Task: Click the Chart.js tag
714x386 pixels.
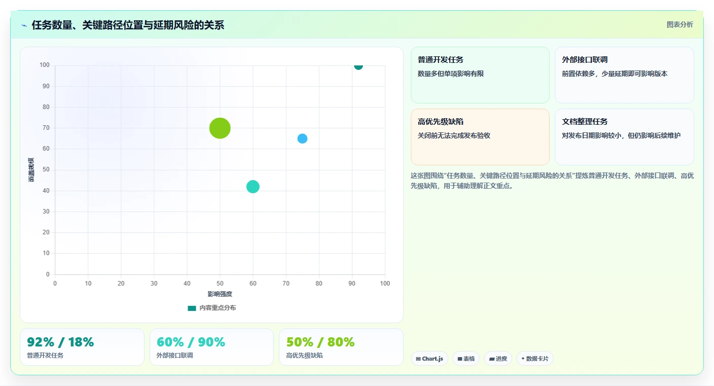Action: coord(430,359)
